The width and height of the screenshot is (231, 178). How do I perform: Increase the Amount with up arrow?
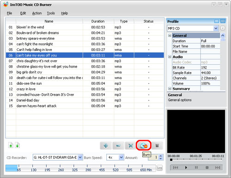161,156
